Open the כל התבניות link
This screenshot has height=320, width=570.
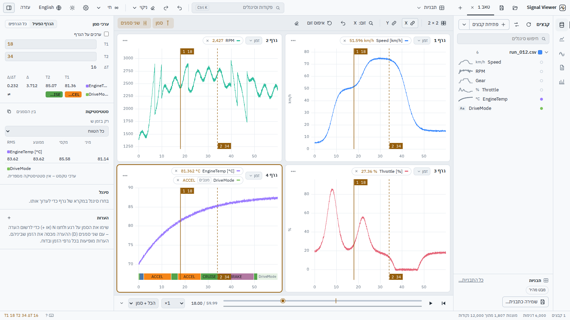(471, 280)
